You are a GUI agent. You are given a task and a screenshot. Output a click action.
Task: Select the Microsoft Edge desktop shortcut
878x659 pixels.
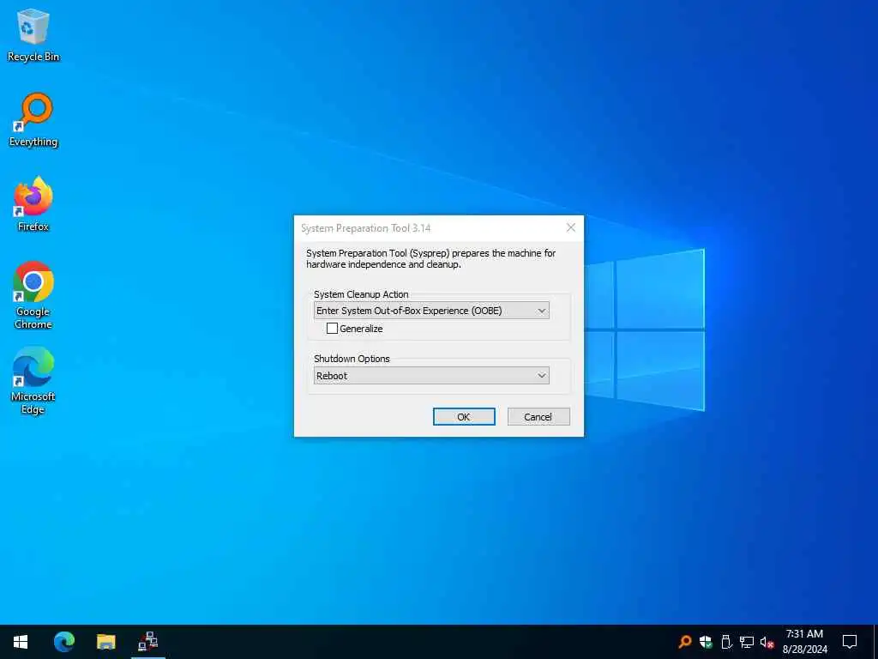tap(33, 380)
